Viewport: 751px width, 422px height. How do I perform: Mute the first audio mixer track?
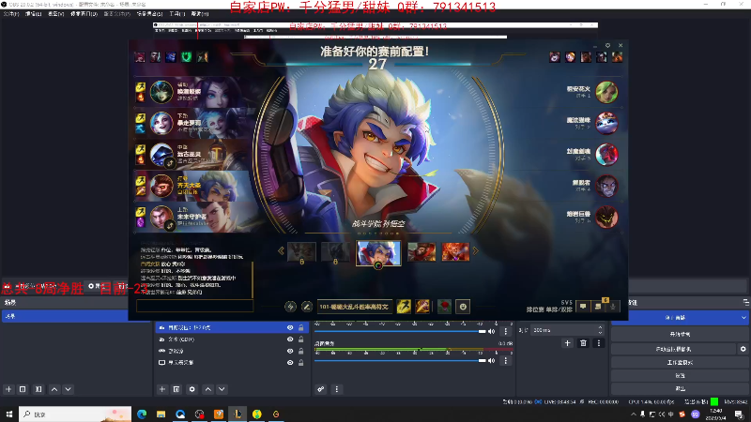(x=491, y=331)
